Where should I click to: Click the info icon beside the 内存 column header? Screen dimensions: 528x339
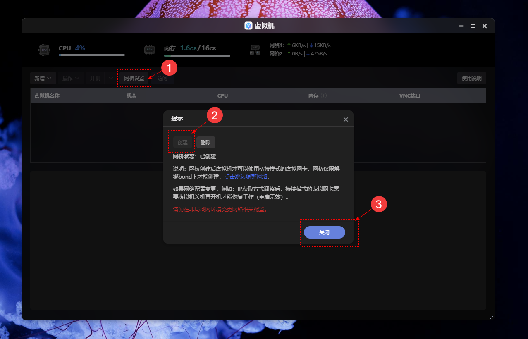[x=323, y=95]
